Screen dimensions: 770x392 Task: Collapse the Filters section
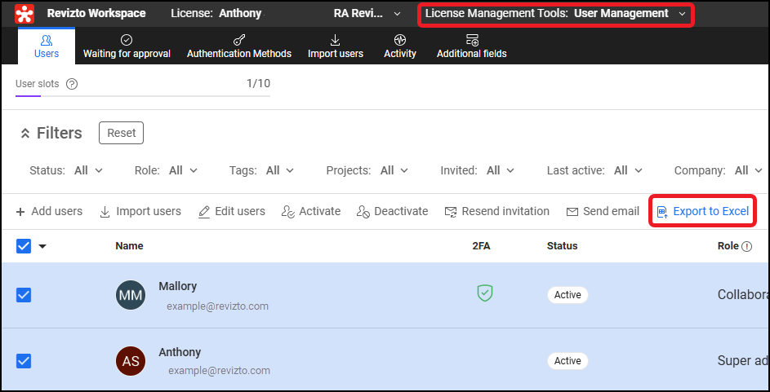24,133
